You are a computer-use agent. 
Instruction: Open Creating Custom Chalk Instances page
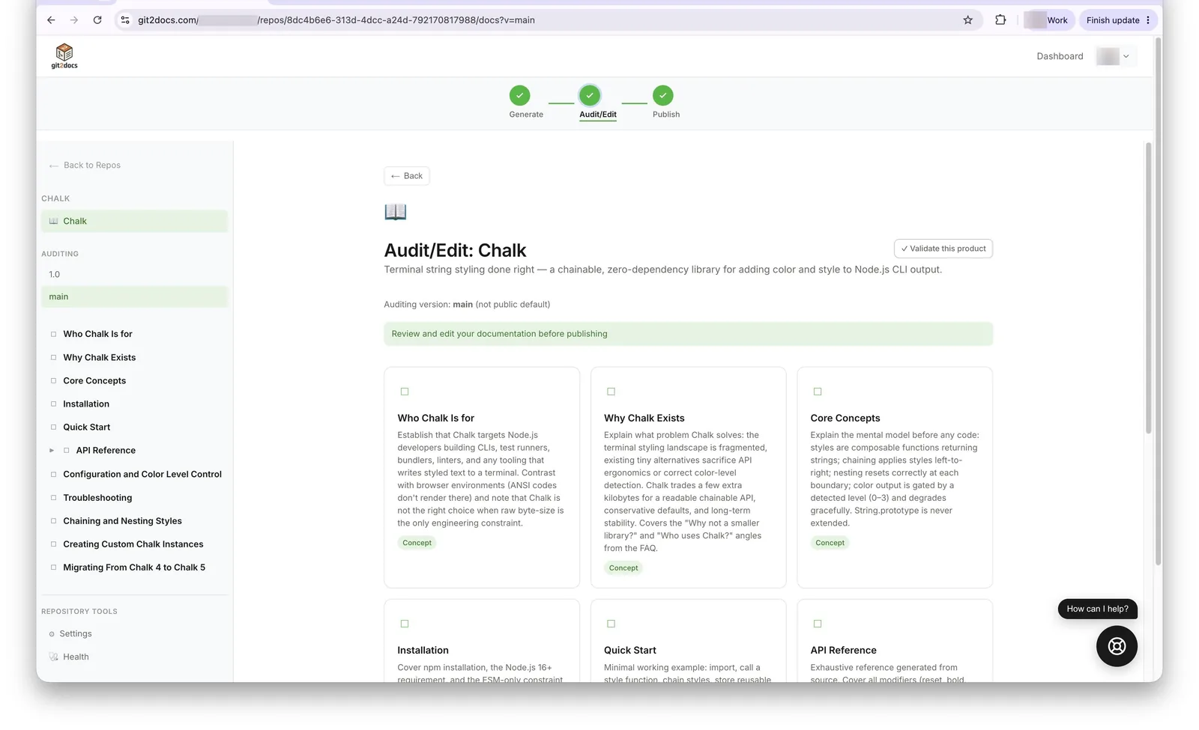(x=133, y=544)
